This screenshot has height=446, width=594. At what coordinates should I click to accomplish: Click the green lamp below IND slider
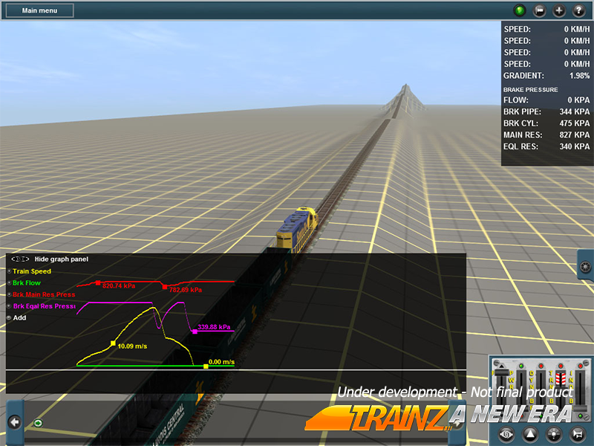pos(581,416)
